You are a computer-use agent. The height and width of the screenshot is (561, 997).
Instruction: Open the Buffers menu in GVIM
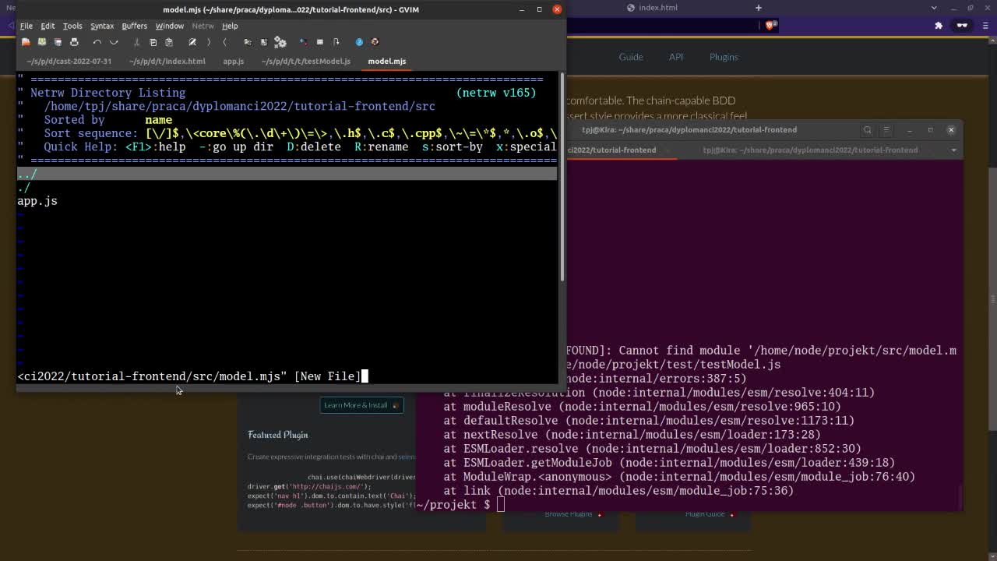pyautogui.click(x=135, y=26)
